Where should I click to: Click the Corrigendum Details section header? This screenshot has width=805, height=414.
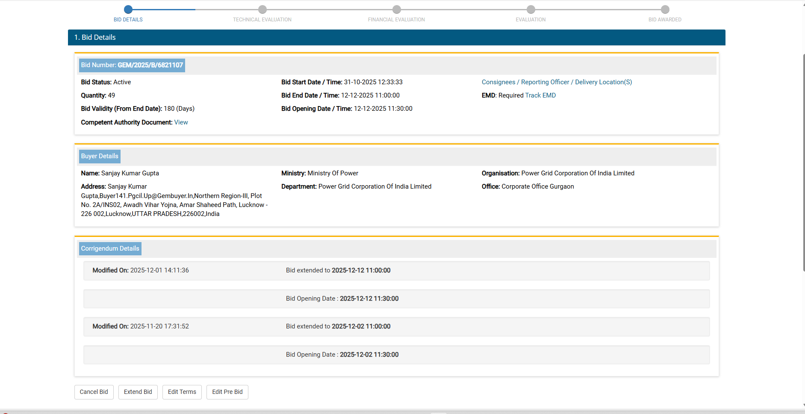pyautogui.click(x=110, y=249)
